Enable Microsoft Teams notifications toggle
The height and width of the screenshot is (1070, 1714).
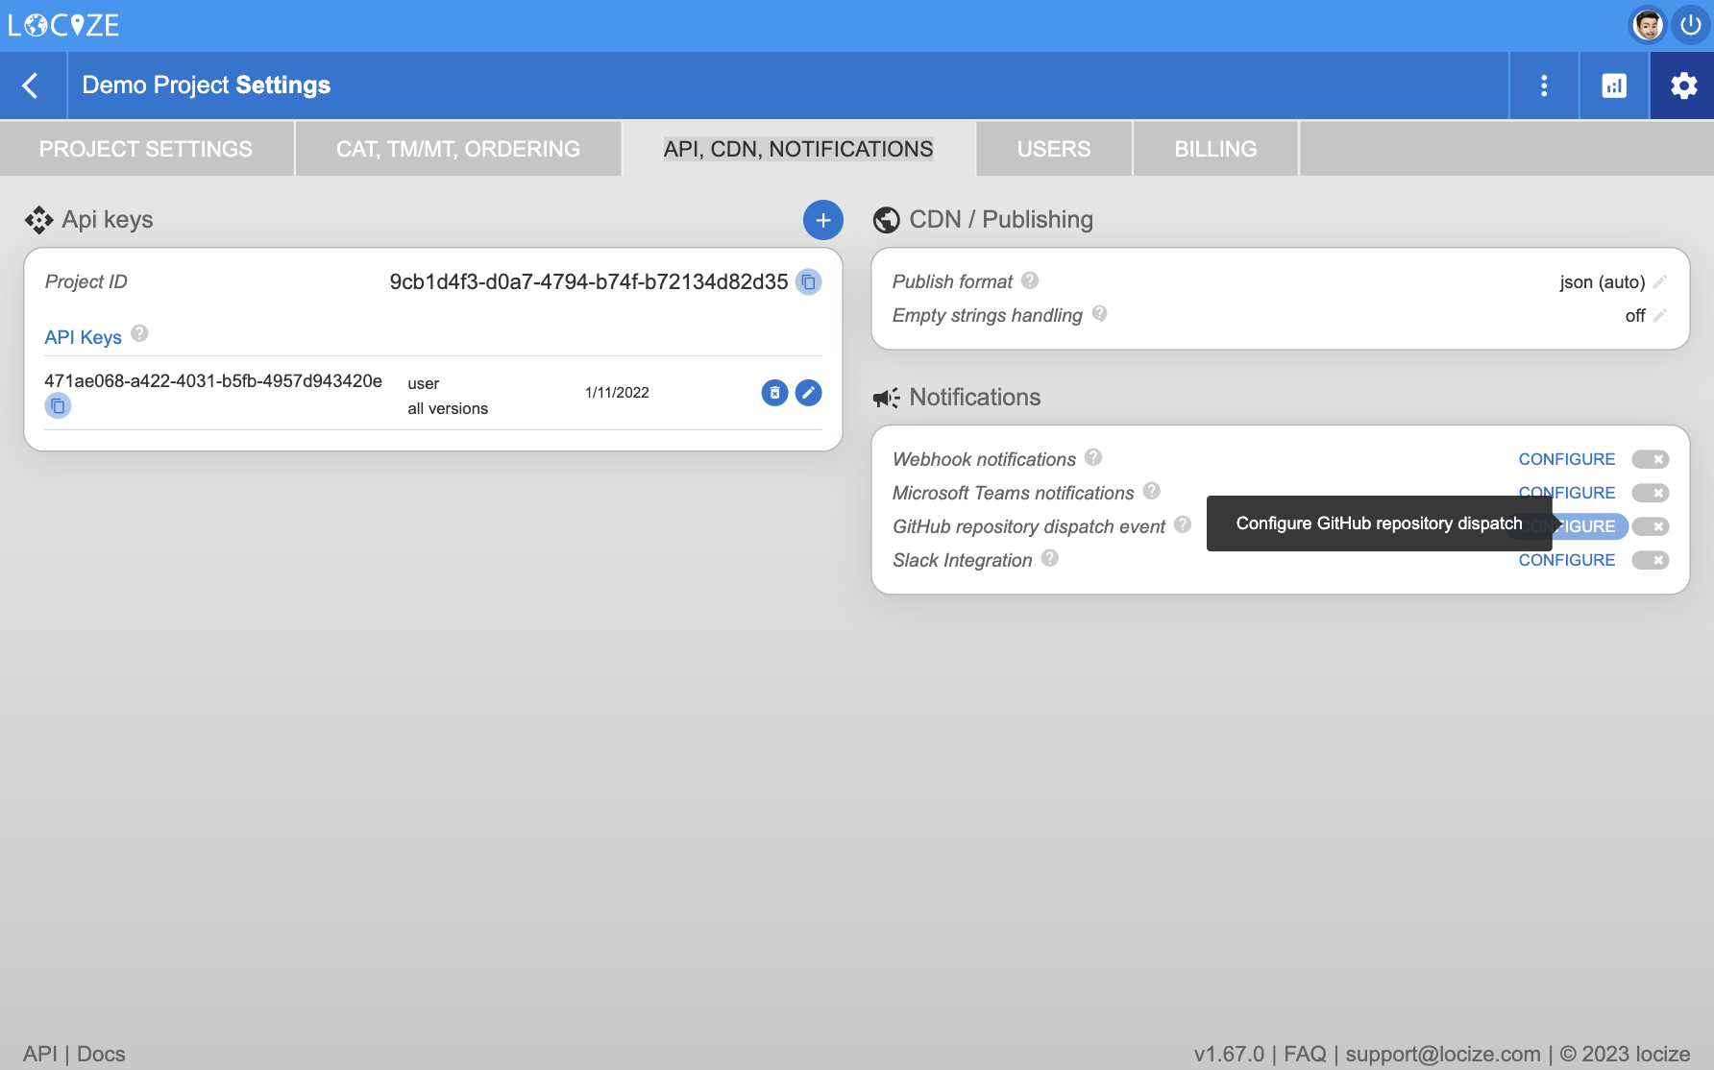point(1650,494)
